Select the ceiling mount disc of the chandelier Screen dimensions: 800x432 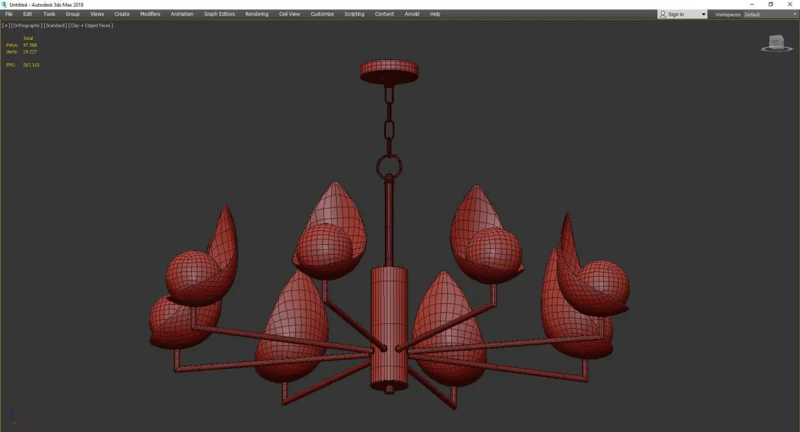click(389, 71)
